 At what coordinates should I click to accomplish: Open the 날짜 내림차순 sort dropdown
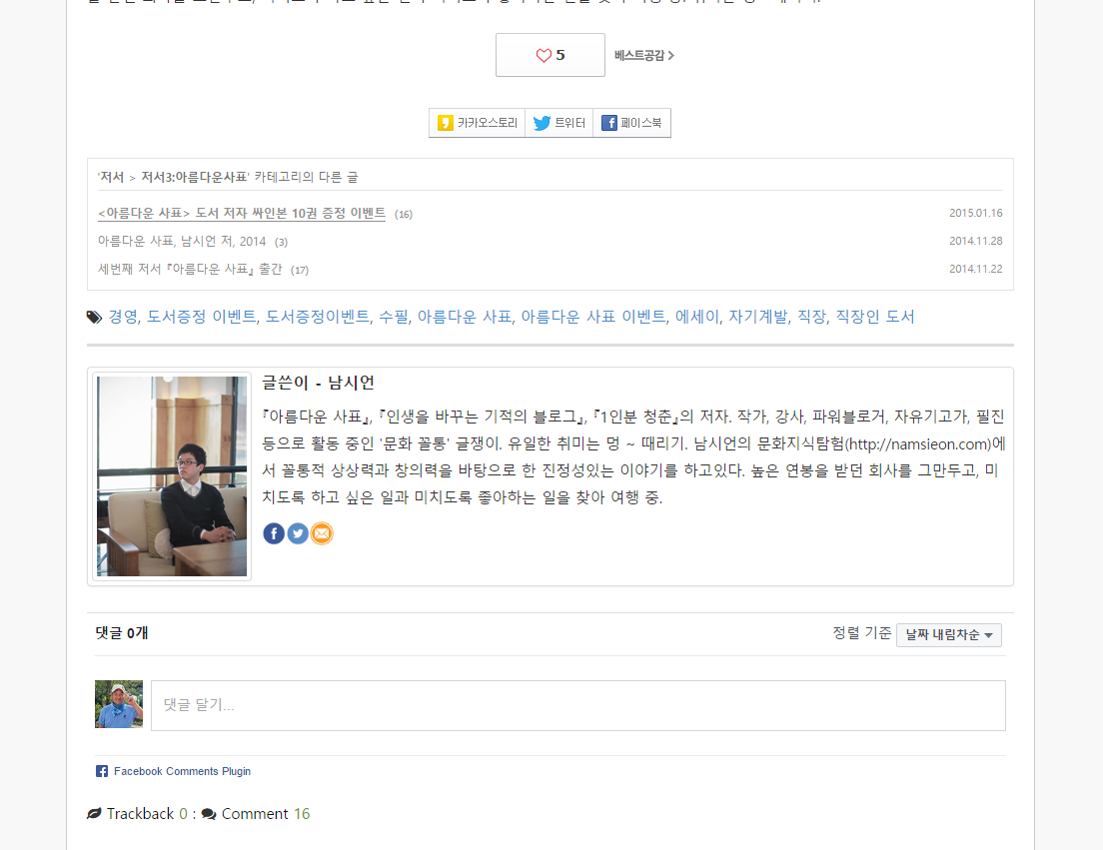pyautogui.click(x=949, y=635)
